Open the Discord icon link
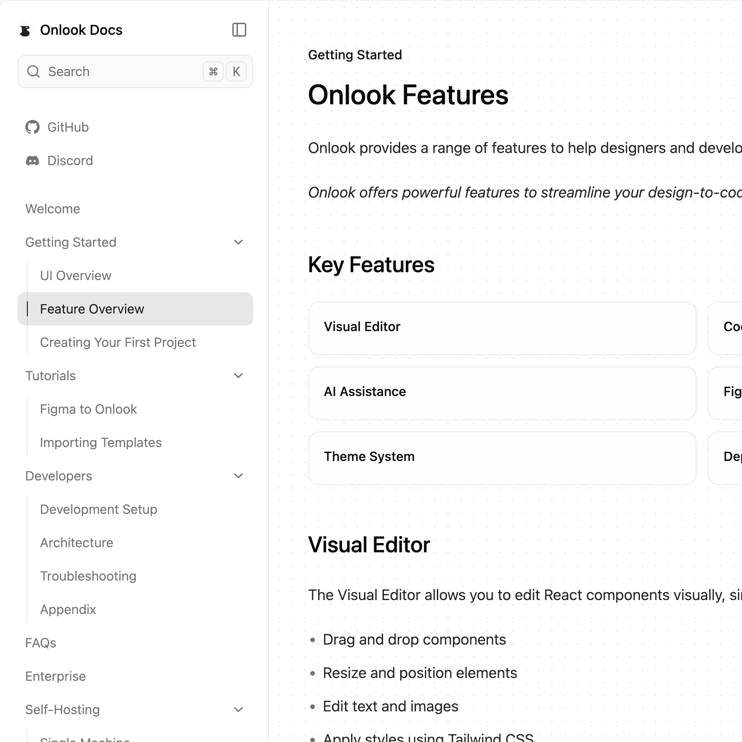 tap(32, 160)
